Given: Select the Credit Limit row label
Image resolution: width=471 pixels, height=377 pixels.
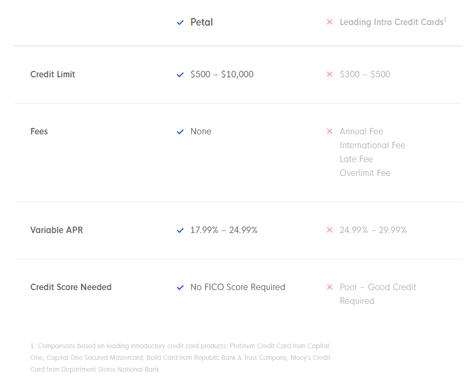Looking at the screenshot, I should pyautogui.click(x=53, y=74).
